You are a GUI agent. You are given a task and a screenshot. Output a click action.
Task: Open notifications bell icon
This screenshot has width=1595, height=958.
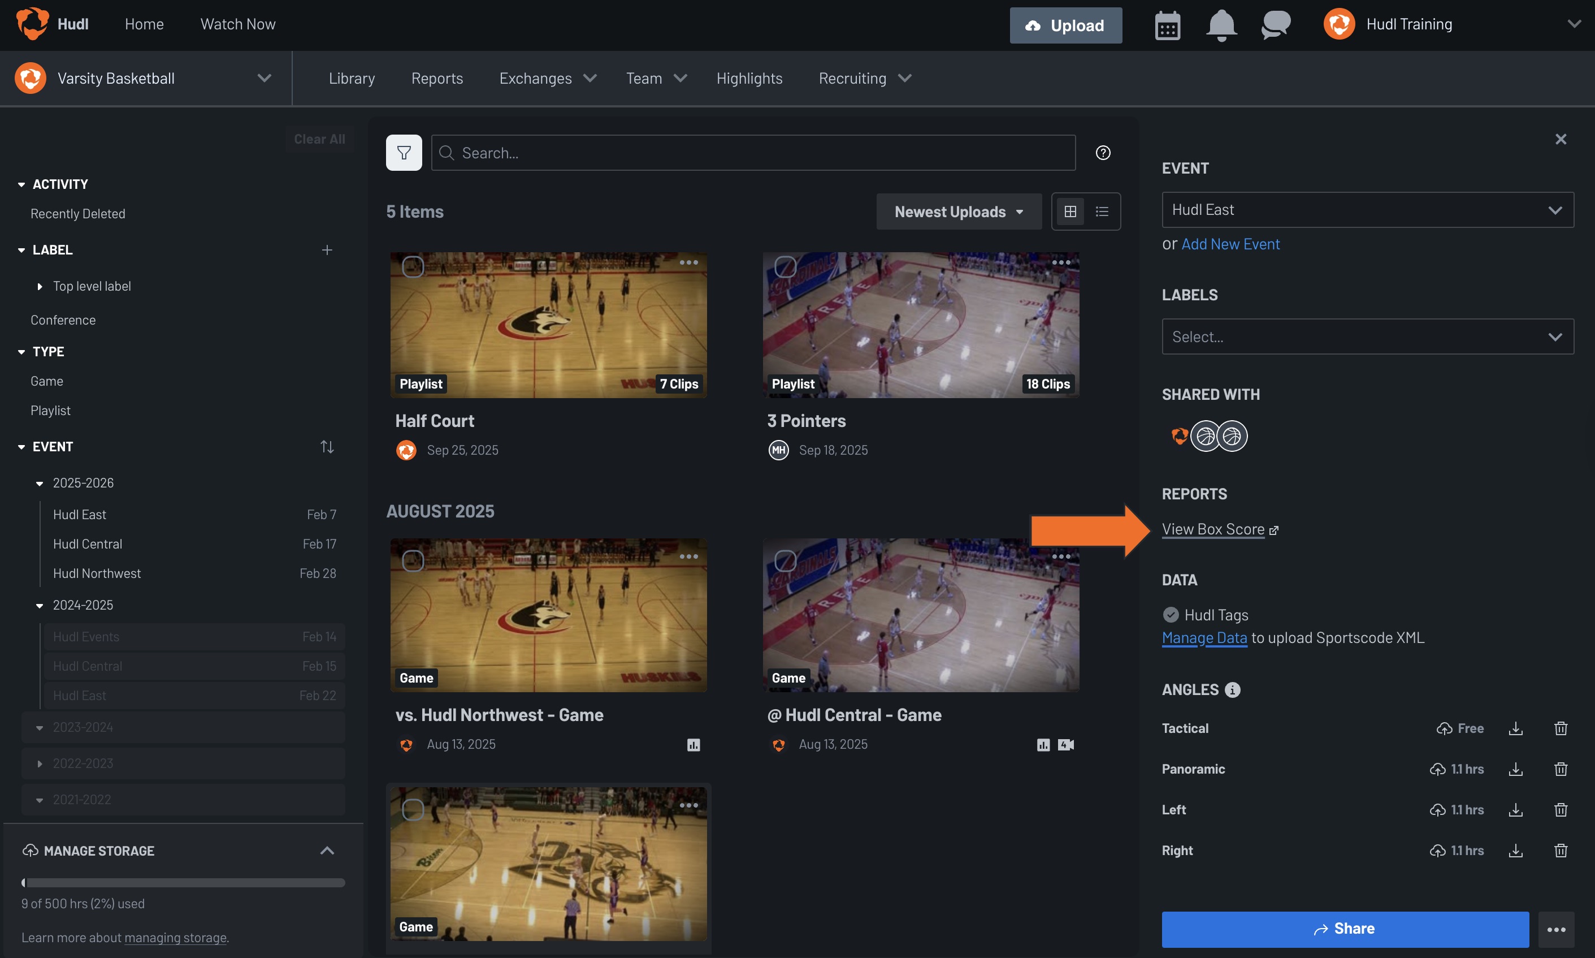[1221, 25]
